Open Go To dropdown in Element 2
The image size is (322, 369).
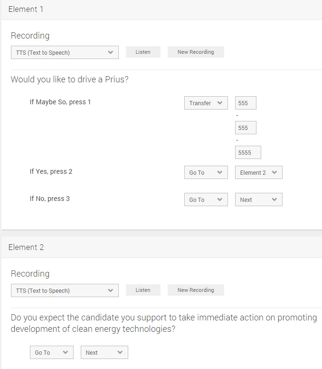pos(51,352)
